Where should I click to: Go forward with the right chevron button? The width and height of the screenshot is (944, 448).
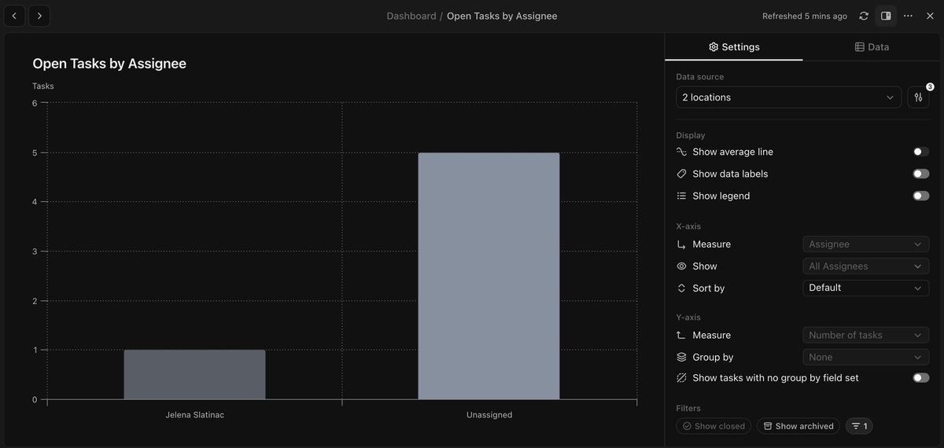point(39,16)
